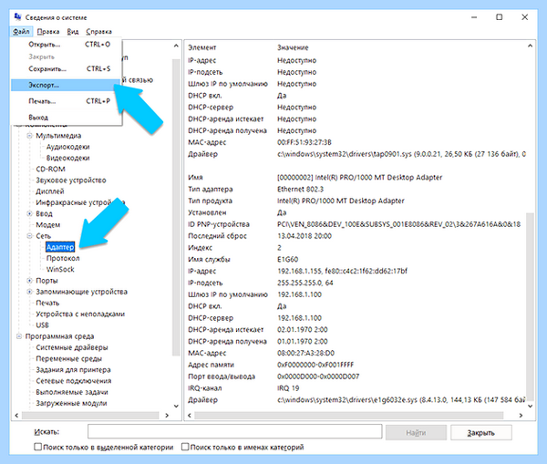Collapse the Сеть tree node
This screenshot has width=547, height=464.
coord(30,236)
